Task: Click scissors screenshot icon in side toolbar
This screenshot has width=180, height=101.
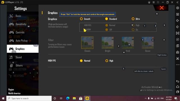Action: click(177, 59)
